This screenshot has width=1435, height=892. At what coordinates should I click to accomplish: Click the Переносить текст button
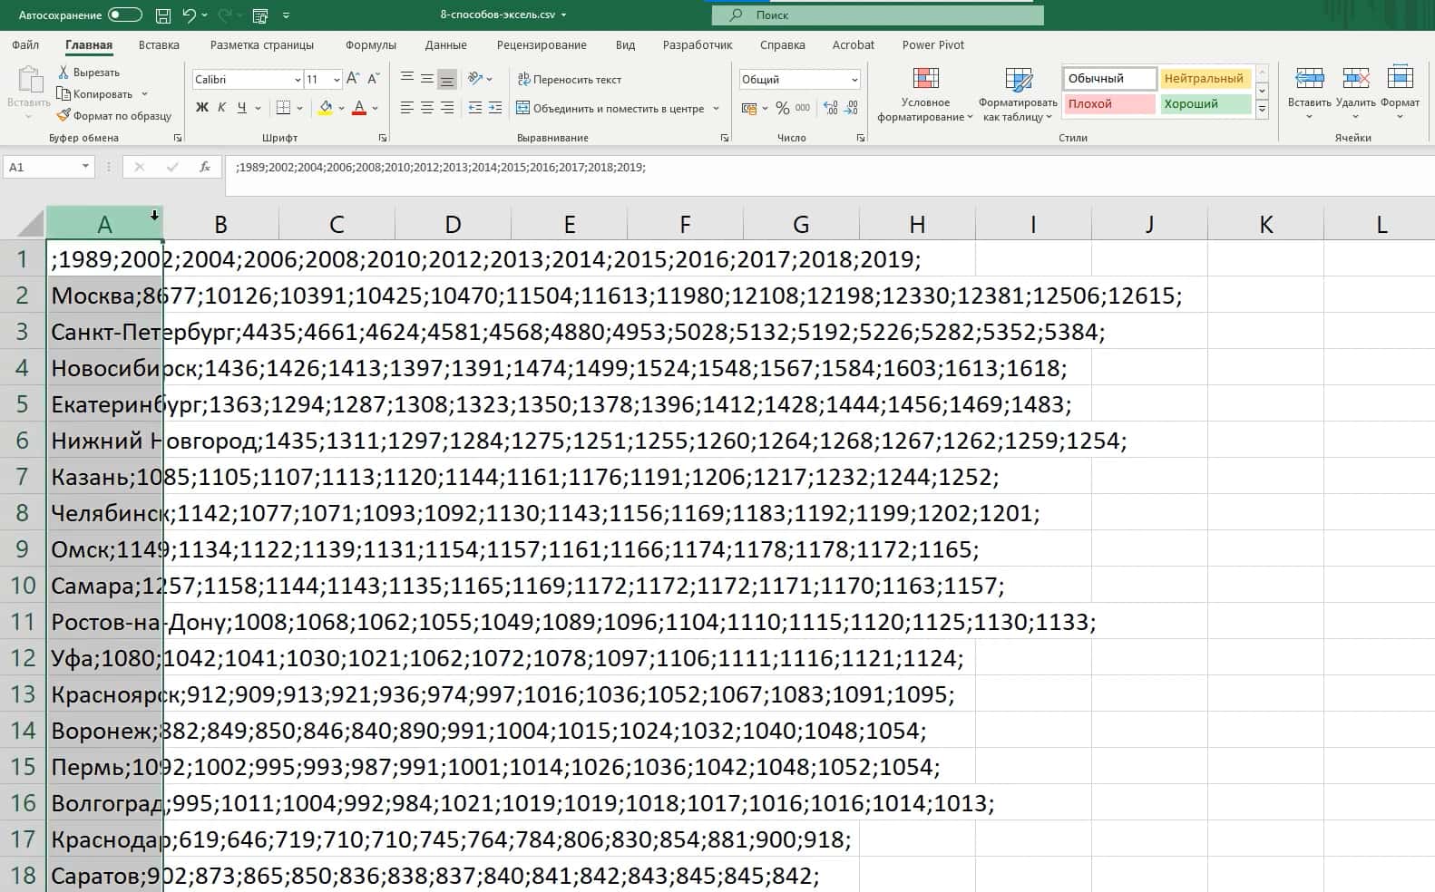(569, 80)
